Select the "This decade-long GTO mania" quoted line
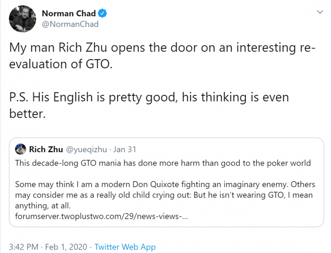The image size is (331, 253). pos(163,163)
